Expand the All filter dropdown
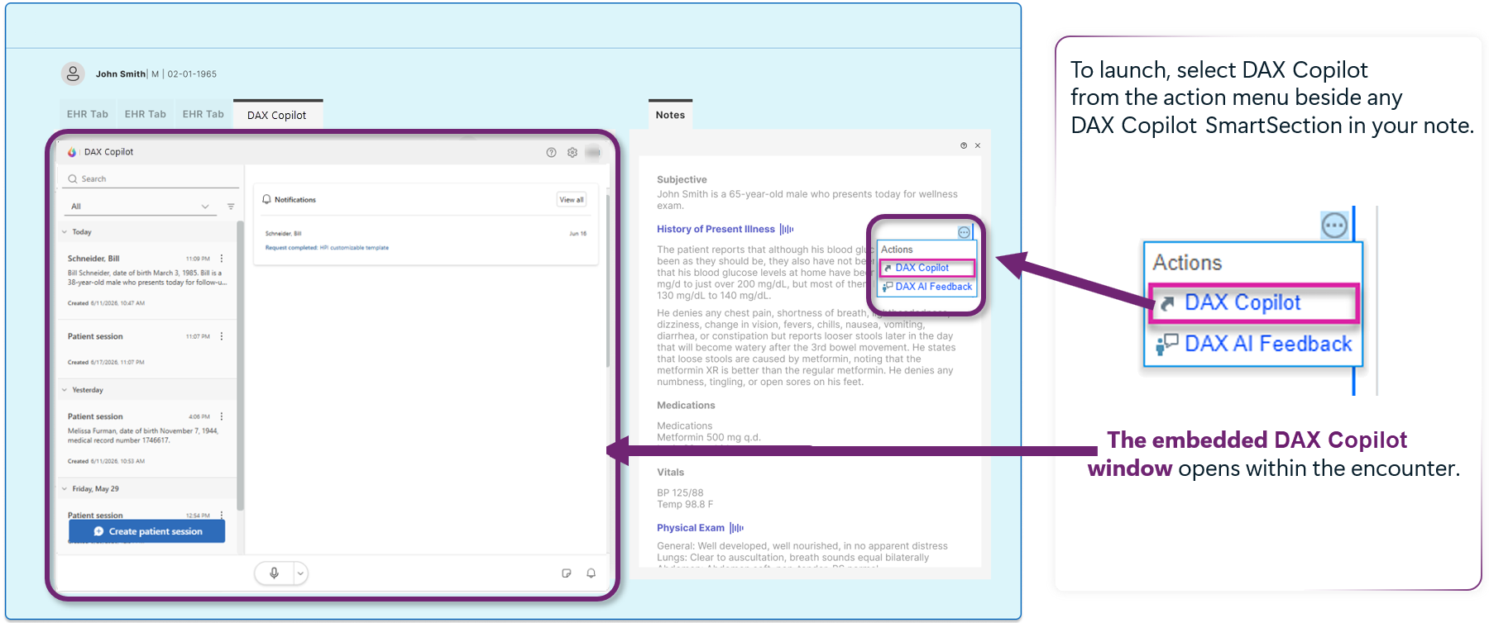Viewport: 1489px width, 623px height. point(140,207)
